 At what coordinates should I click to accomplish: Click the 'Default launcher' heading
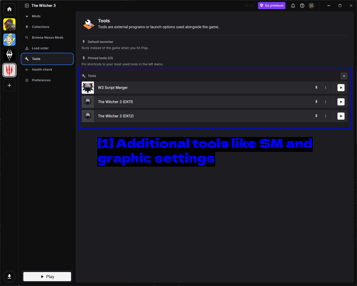pos(100,42)
